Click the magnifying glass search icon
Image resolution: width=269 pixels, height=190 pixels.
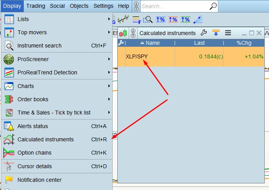[x=213, y=6]
